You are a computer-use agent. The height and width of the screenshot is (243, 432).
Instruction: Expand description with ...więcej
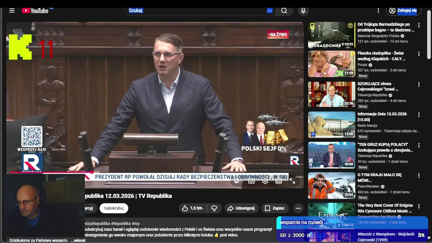(x=78, y=240)
